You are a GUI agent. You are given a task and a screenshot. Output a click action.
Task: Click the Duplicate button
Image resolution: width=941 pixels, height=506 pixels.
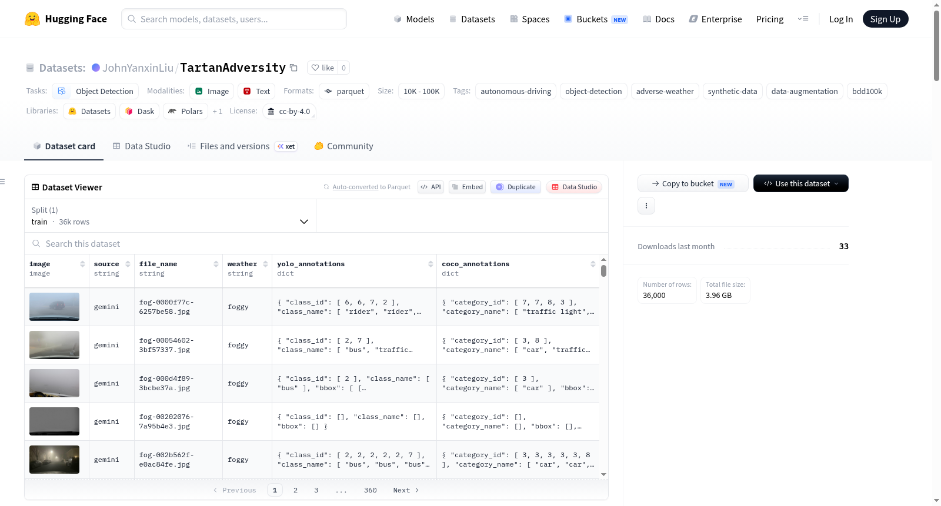[x=516, y=187]
